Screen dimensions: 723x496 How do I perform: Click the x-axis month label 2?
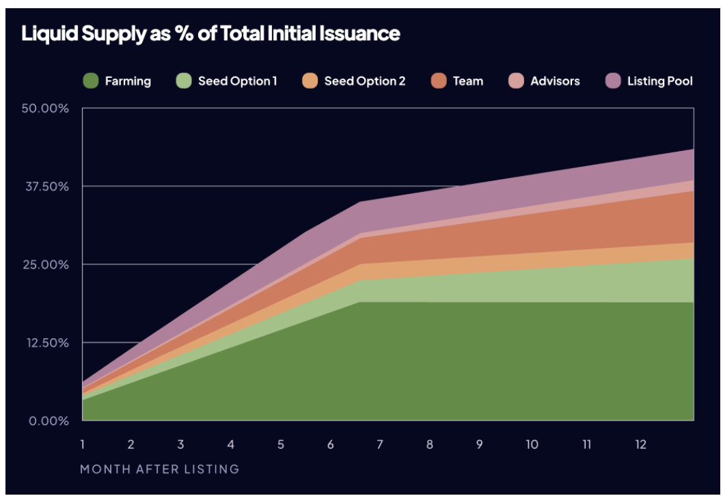(x=131, y=444)
